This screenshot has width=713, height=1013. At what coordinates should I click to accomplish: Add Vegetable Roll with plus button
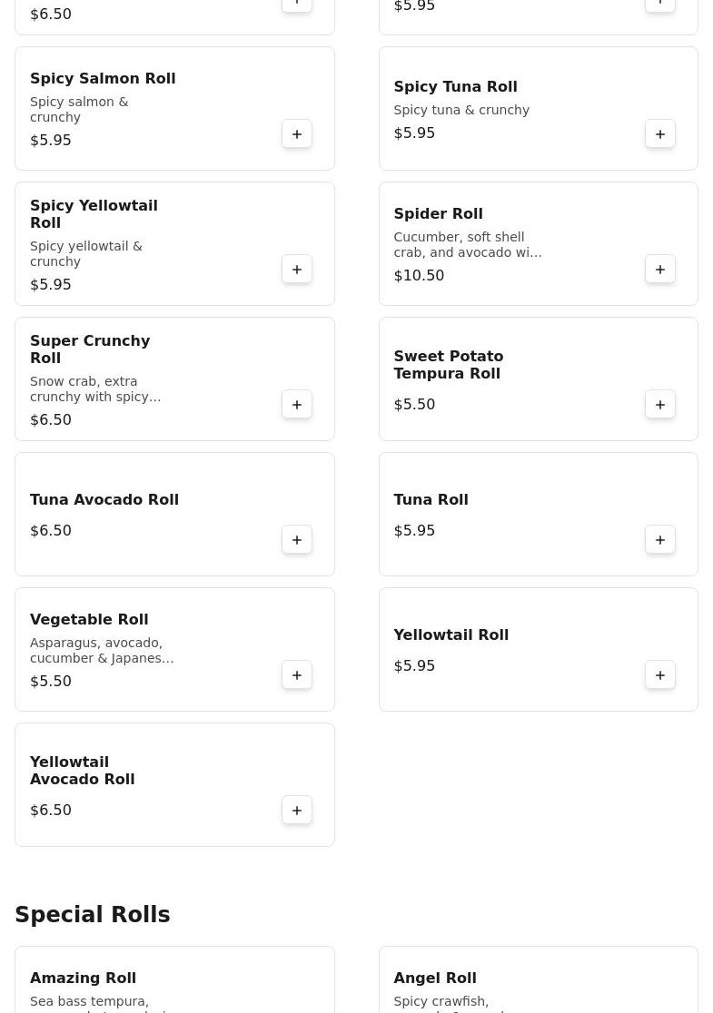[297, 675]
